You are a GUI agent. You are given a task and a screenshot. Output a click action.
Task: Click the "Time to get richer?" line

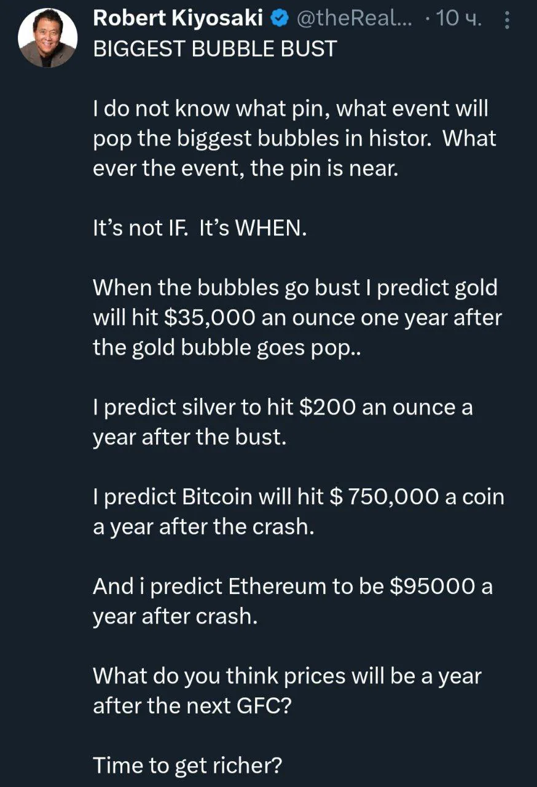187,765
